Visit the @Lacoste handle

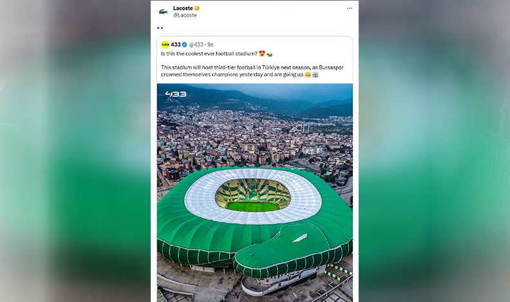point(185,15)
